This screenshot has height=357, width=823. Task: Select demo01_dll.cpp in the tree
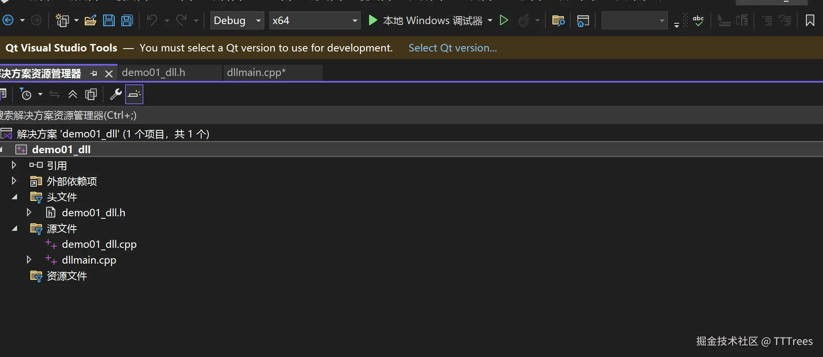[99, 244]
